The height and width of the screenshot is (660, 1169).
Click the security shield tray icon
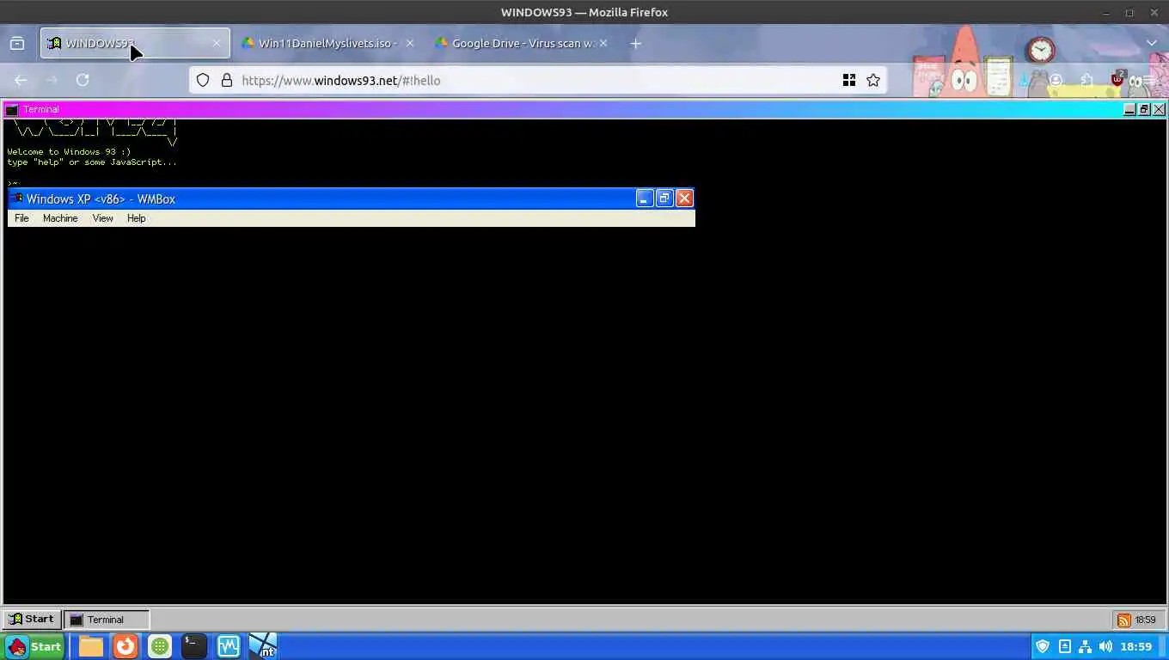pos(1043,646)
